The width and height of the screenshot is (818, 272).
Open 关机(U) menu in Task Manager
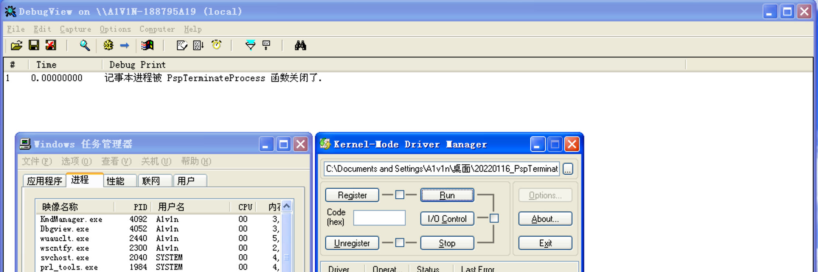[156, 161]
